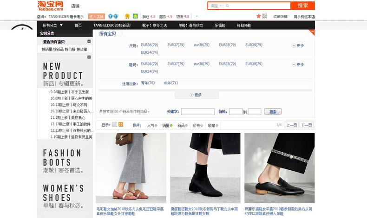Go to 下一页 next page
This screenshot has height=218, width=367.
(307, 125)
